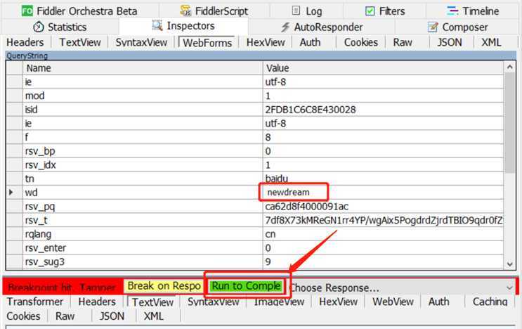Click the scroll down arrow of QueryString grid
The width and height of the screenshot is (522, 329).
(x=509, y=264)
